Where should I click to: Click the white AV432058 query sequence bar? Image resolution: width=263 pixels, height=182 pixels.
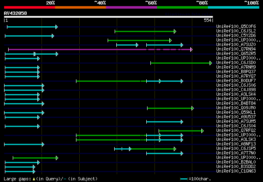tap(108, 17)
